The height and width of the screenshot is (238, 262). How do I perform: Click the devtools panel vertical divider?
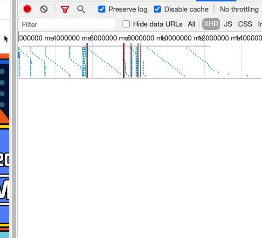(x=14, y=119)
